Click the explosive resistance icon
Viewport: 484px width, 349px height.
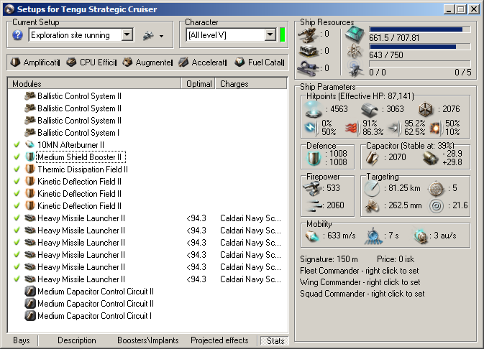pyautogui.click(x=436, y=128)
